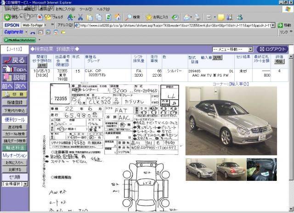Click the Capture It window capture icon
Viewport: 294px width, 213px height.
41,33
